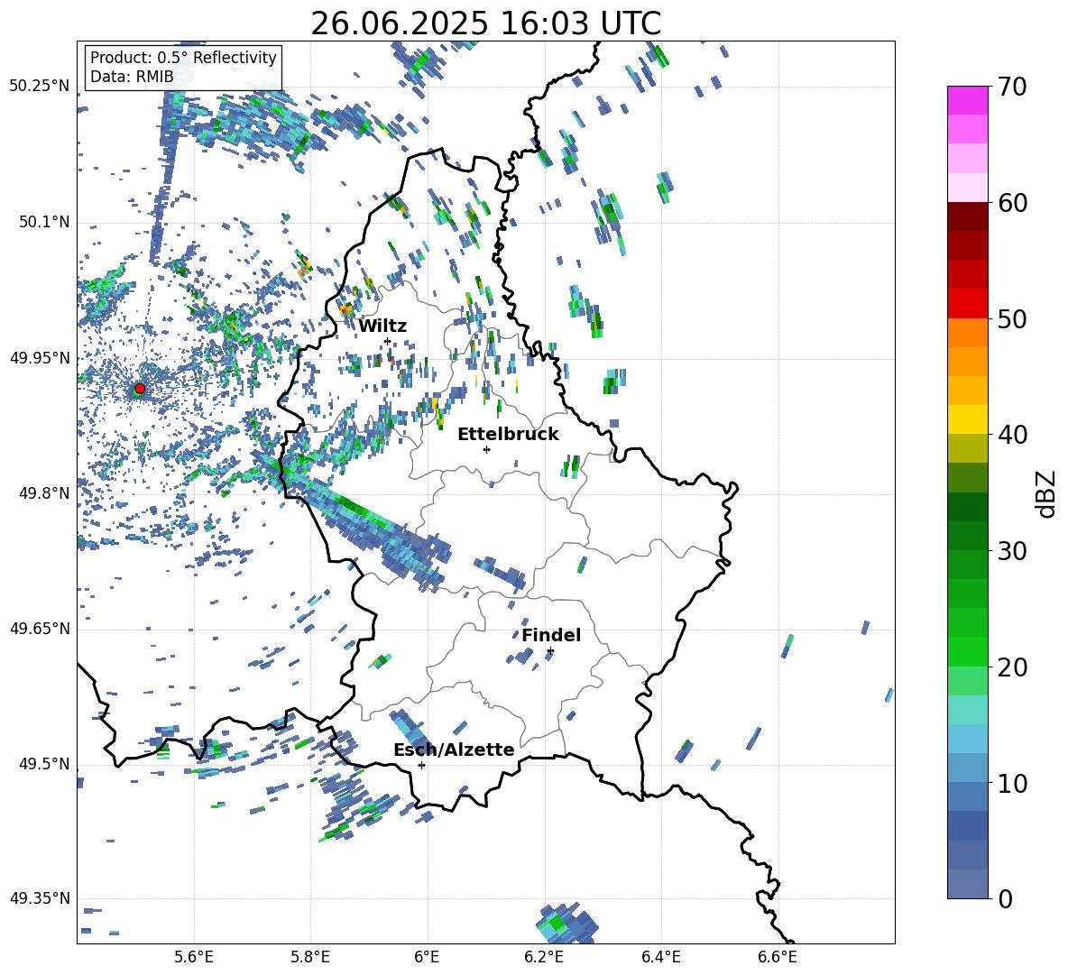This screenshot has height=975, width=1068.
Task: Click the 6.4°E longitude label
Action: (660, 957)
